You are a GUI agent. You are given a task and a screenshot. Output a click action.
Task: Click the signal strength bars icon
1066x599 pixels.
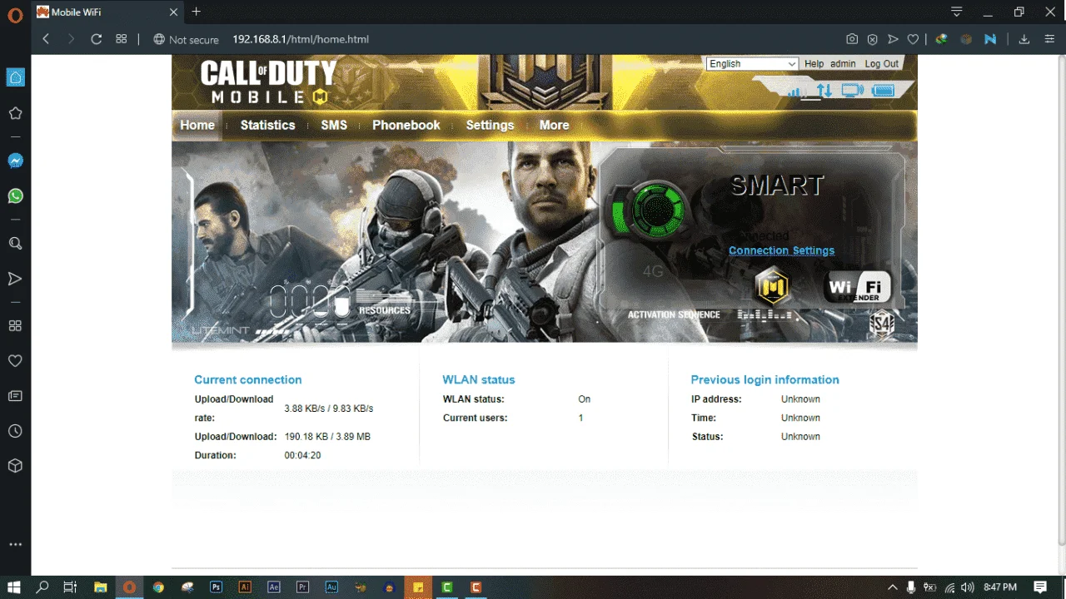(x=794, y=91)
